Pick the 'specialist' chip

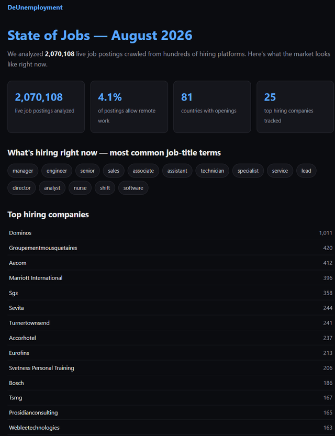pos(248,171)
